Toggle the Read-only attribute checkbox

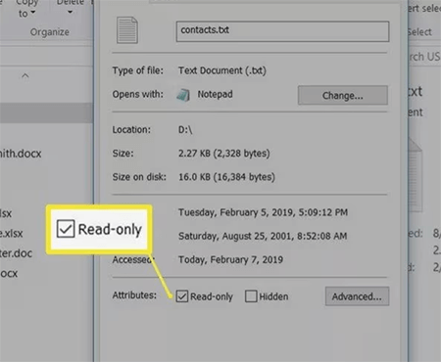coord(182,296)
